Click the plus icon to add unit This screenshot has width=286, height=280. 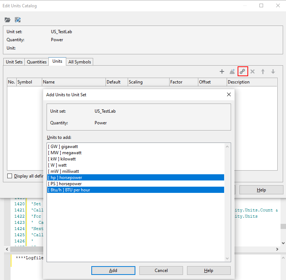coord(222,71)
